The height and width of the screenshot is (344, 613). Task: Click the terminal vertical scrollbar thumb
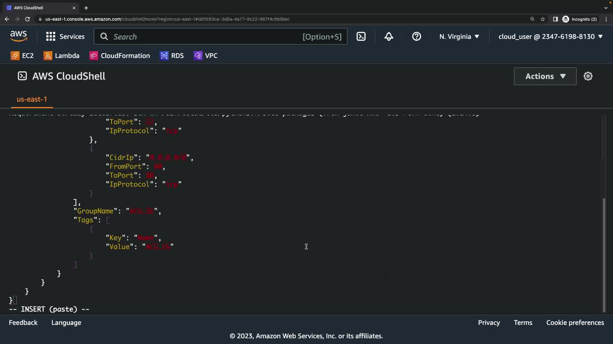(603, 255)
